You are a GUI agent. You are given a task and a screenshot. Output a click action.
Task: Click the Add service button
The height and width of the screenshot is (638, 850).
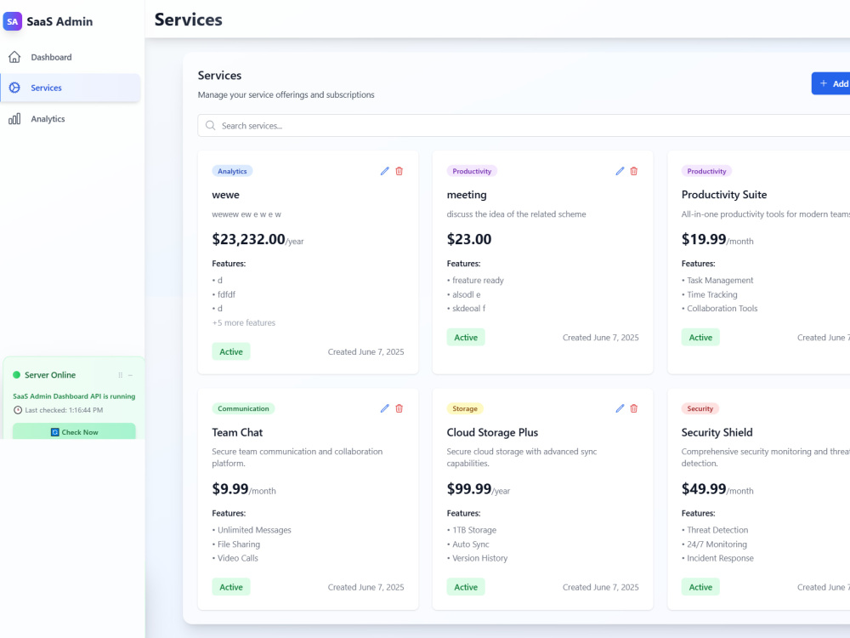[x=831, y=83]
